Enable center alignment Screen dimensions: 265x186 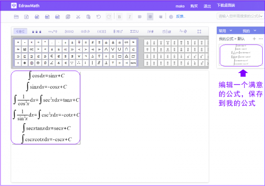coord(150,17)
